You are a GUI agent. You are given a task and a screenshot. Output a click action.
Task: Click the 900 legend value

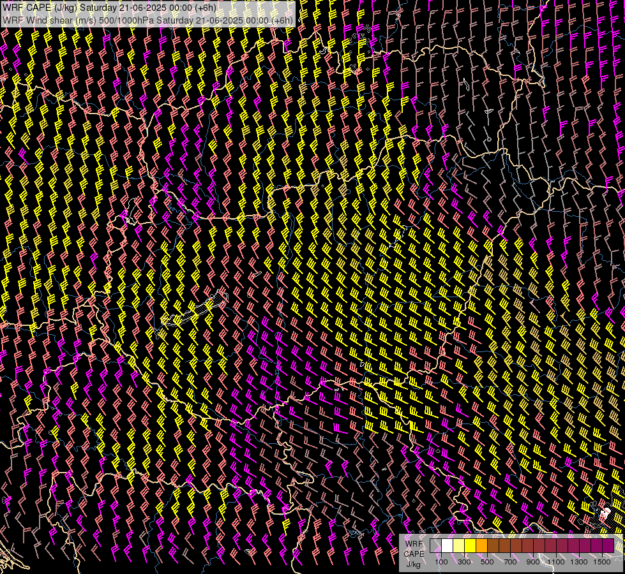[x=533, y=562]
